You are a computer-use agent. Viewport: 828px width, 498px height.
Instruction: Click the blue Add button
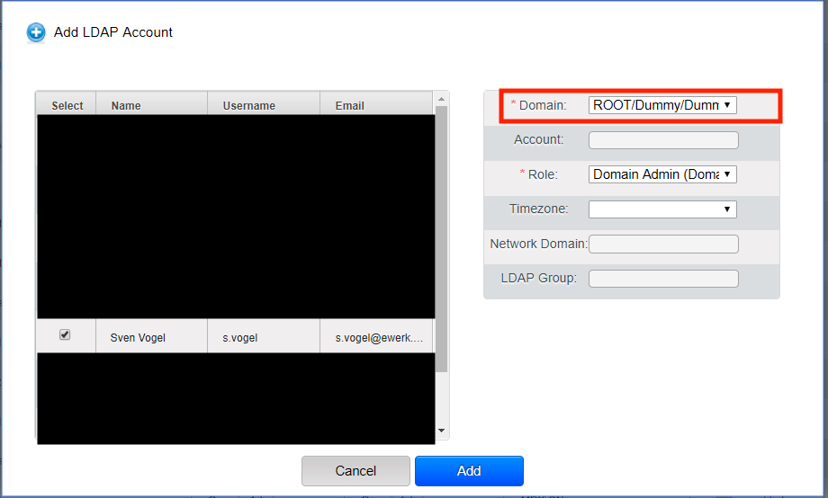tap(469, 470)
